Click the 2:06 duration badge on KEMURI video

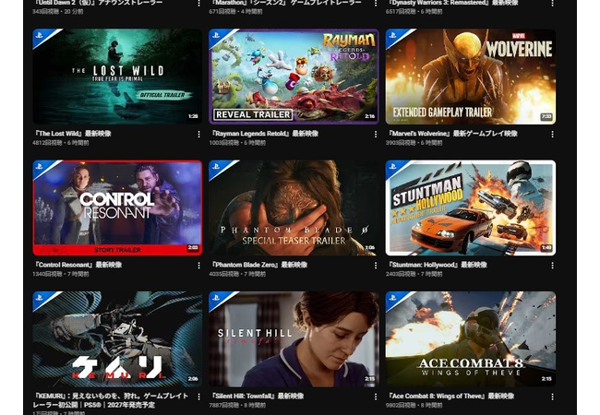point(193,379)
